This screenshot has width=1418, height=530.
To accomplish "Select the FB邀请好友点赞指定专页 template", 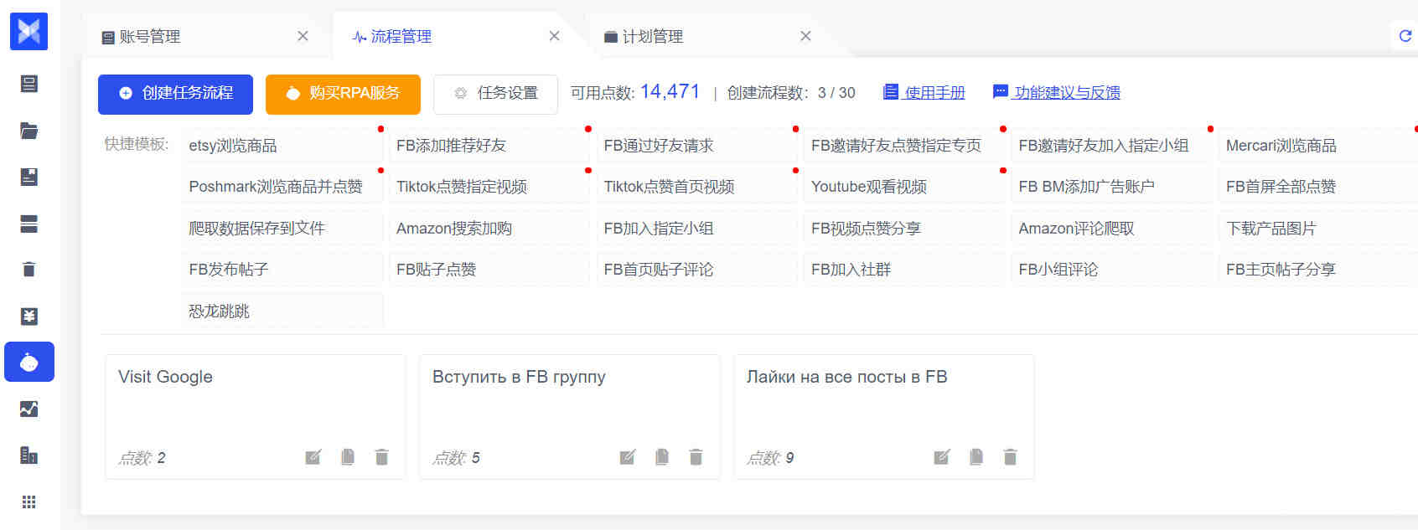I will pyautogui.click(x=904, y=146).
